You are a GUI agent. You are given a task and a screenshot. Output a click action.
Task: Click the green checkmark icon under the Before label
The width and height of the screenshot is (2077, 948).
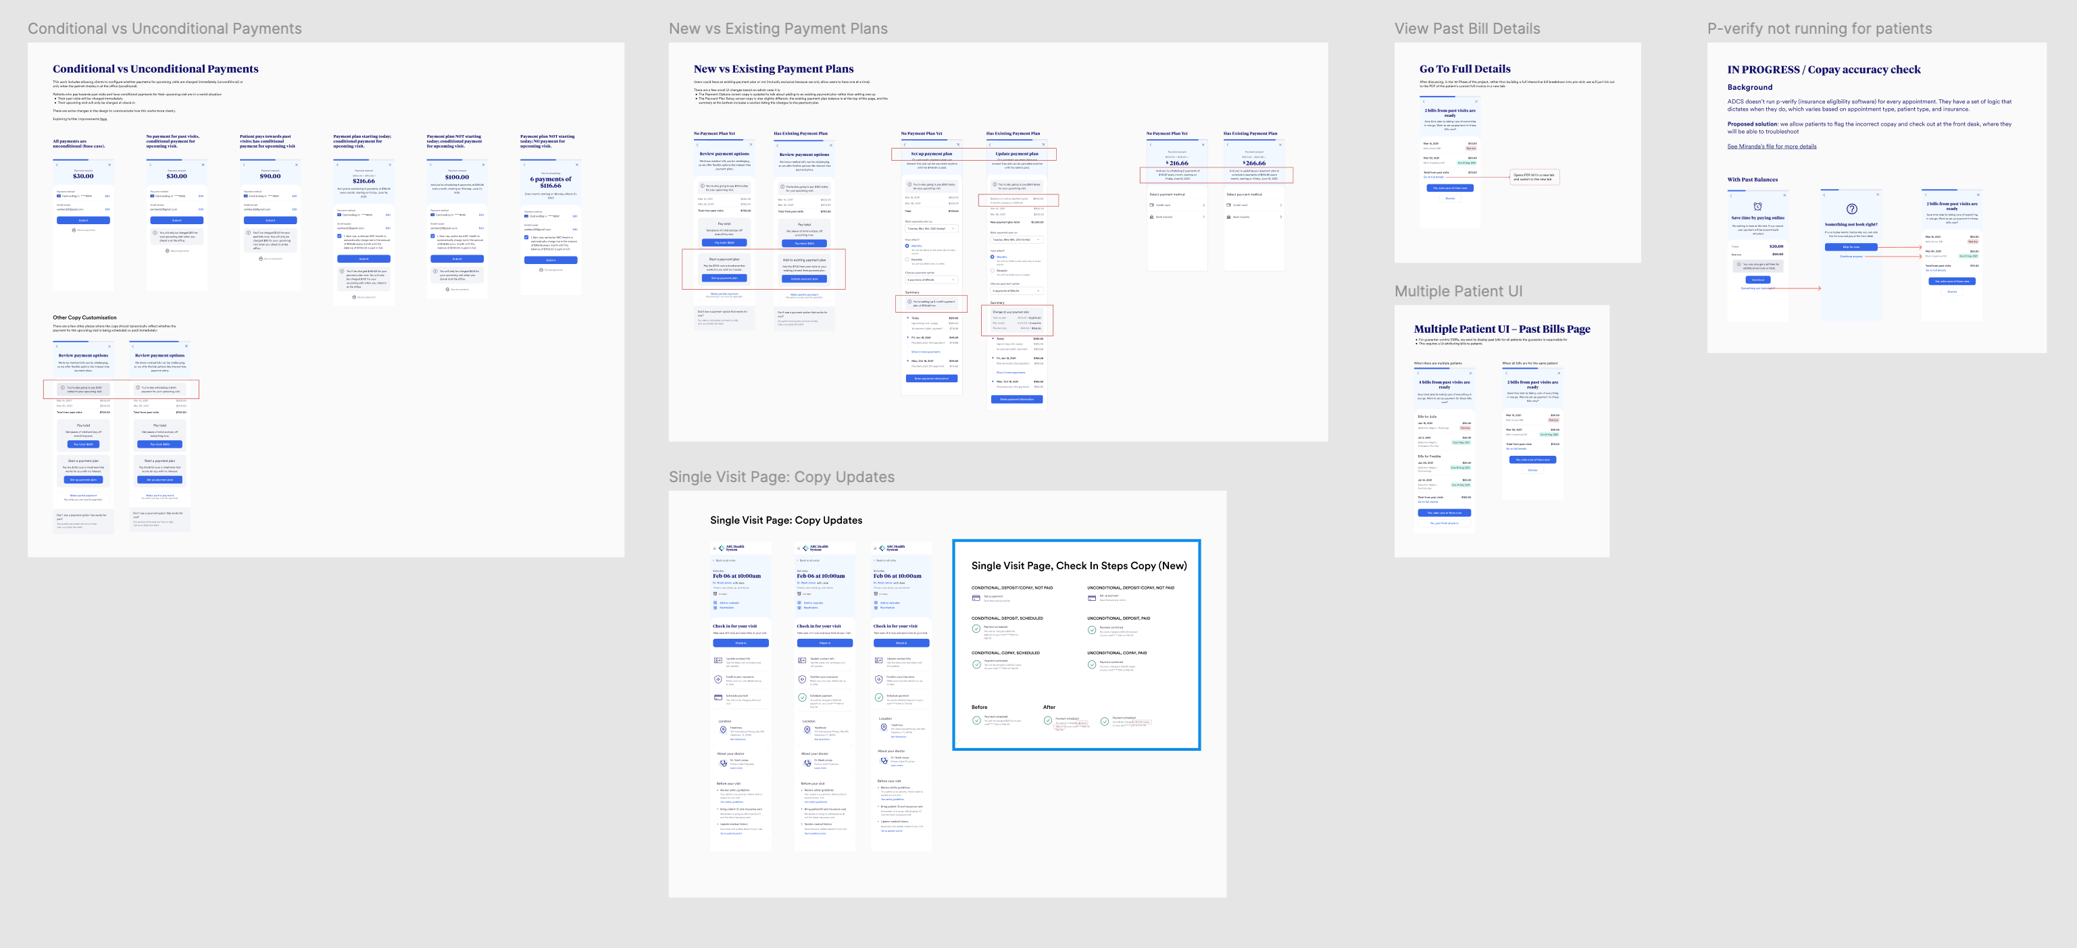976,720
